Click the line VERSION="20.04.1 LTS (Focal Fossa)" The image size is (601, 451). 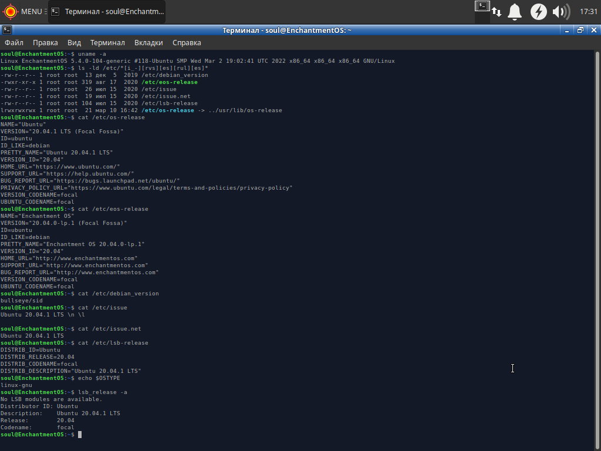click(x=62, y=132)
